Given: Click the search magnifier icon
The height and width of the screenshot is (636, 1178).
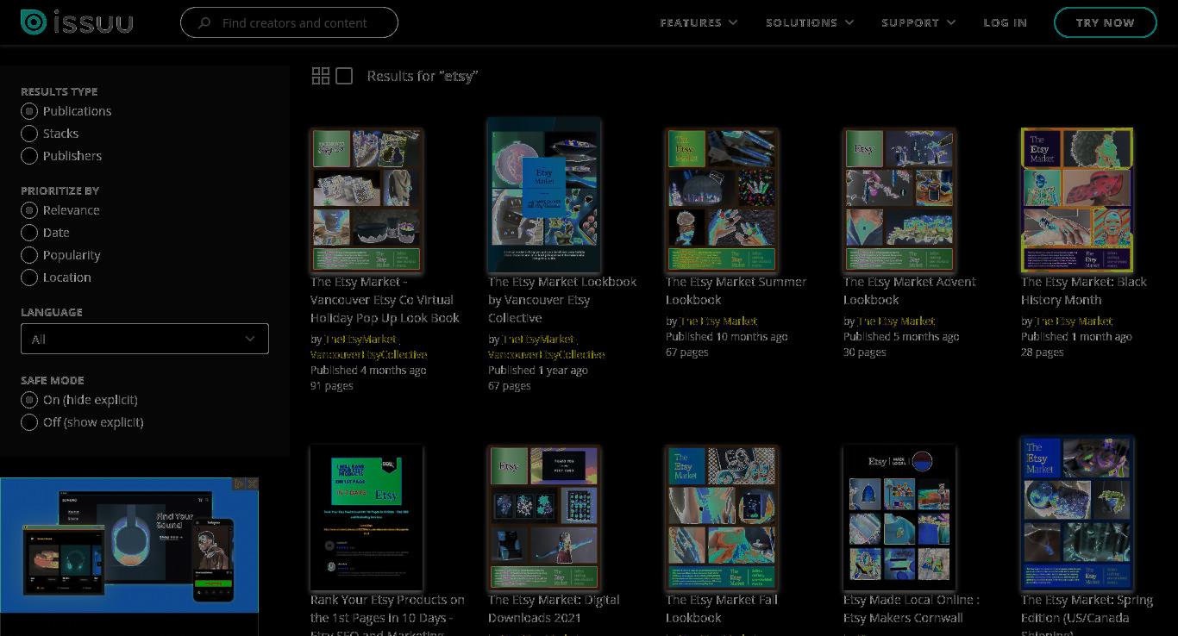Looking at the screenshot, I should [204, 23].
